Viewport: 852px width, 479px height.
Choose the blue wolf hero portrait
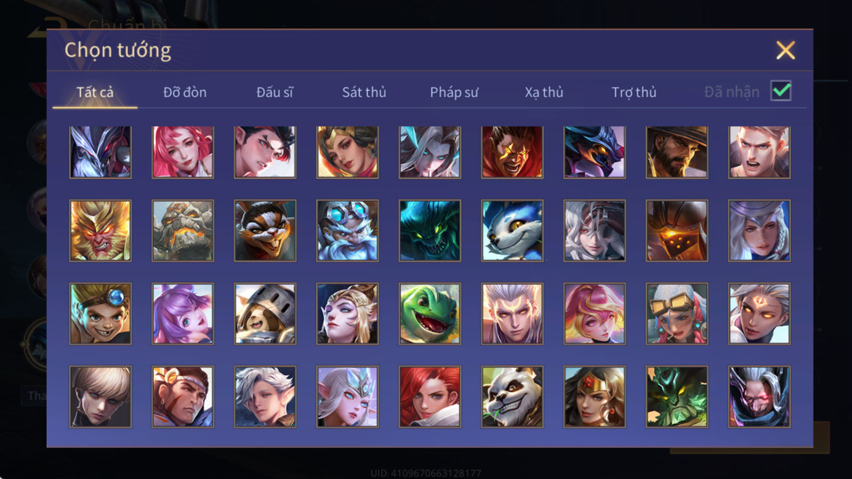(x=512, y=230)
